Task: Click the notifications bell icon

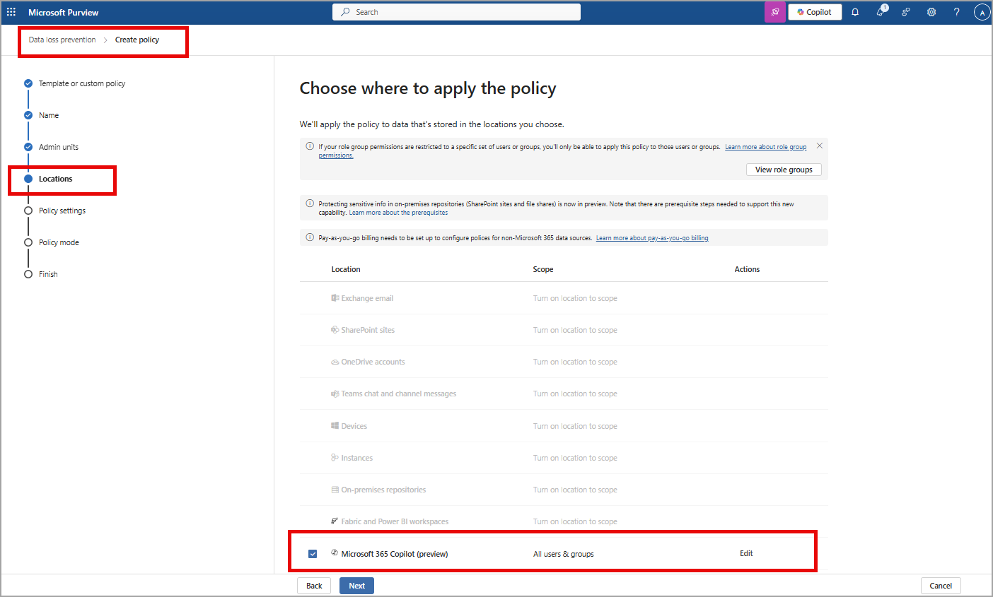Action: click(855, 12)
